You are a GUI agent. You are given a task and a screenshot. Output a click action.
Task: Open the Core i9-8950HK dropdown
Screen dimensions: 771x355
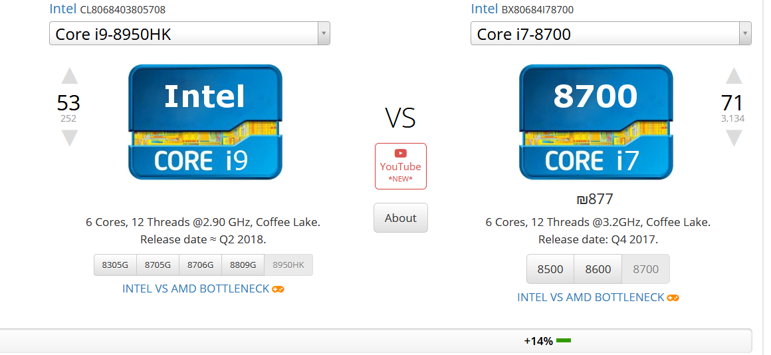(x=189, y=34)
